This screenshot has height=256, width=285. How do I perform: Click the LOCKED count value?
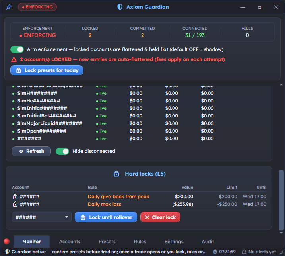coord(90,35)
